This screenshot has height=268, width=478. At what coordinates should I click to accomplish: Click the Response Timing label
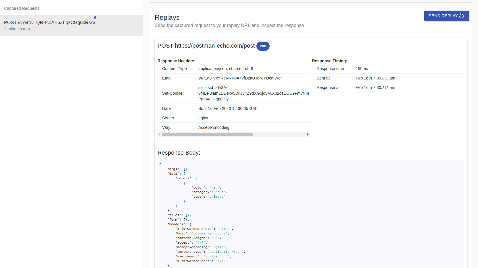point(329,61)
